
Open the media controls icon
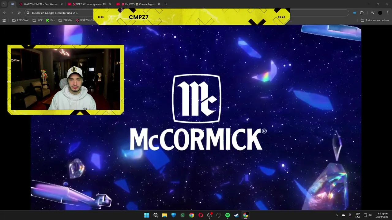click(x=373, y=13)
